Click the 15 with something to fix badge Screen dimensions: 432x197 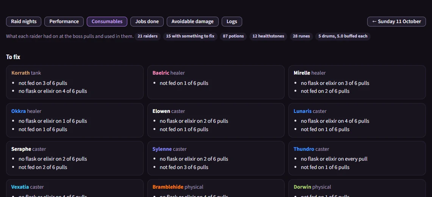[190, 36]
